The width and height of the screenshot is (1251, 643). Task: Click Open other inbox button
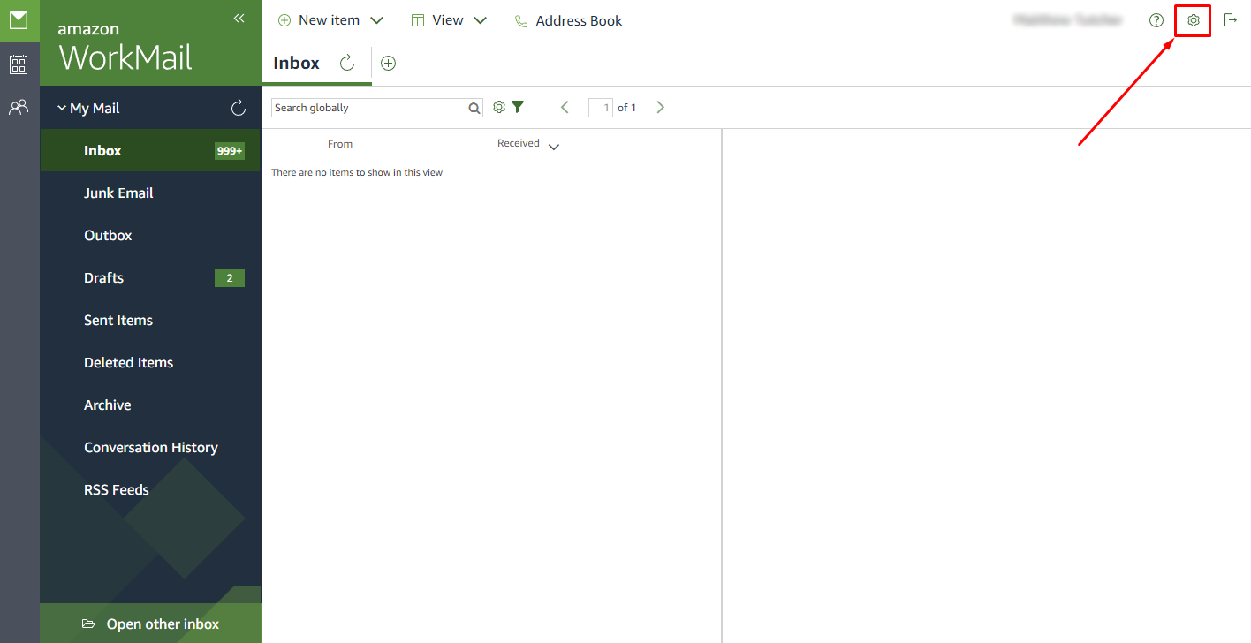pyautogui.click(x=151, y=624)
